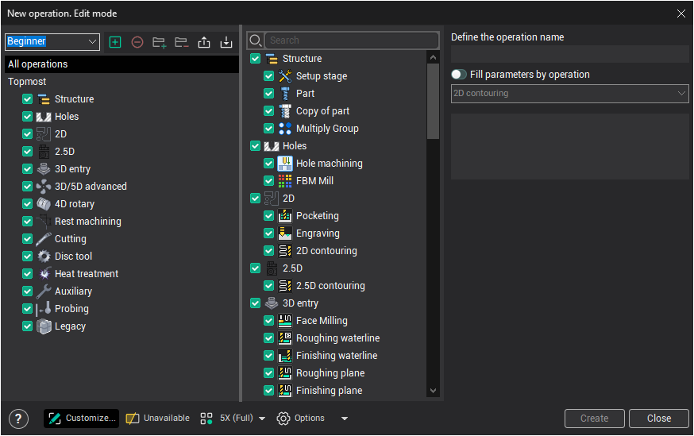Screen dimensions: 694x436
Task: Click the operation Search field
Action: pos(352,41)
